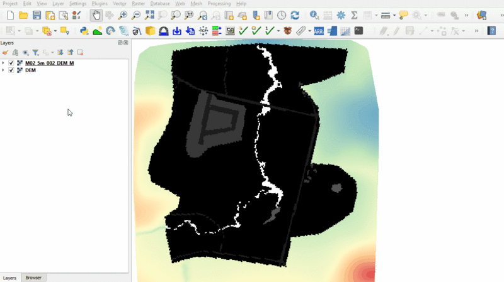Click Expand All in Layers panel
504x282 pixels.
pos(60,53)
